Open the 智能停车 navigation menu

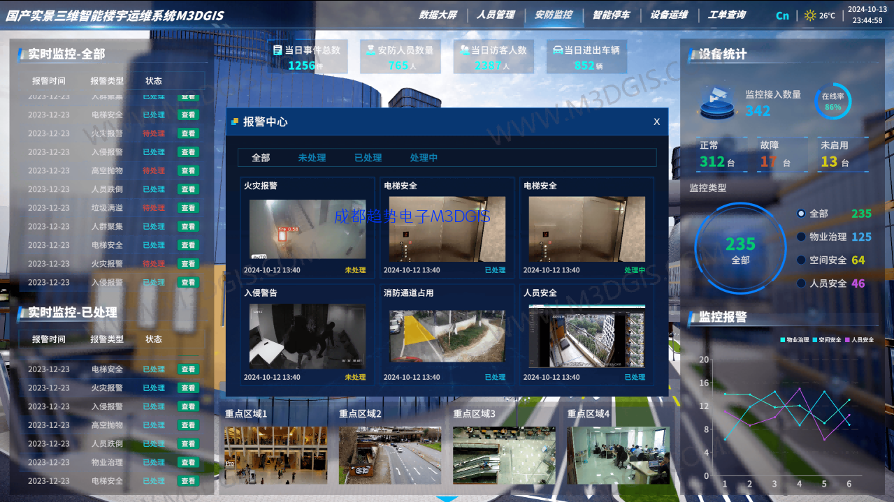pyautogui.click(x=611, y=15)
